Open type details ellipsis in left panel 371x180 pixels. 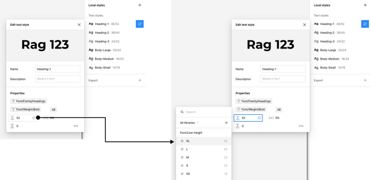pos(76,126)
